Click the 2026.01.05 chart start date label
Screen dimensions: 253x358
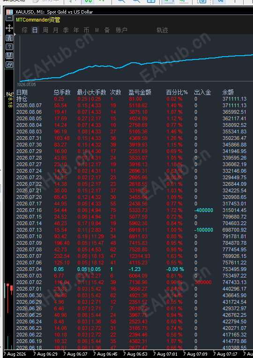click(x=26, y=85)
